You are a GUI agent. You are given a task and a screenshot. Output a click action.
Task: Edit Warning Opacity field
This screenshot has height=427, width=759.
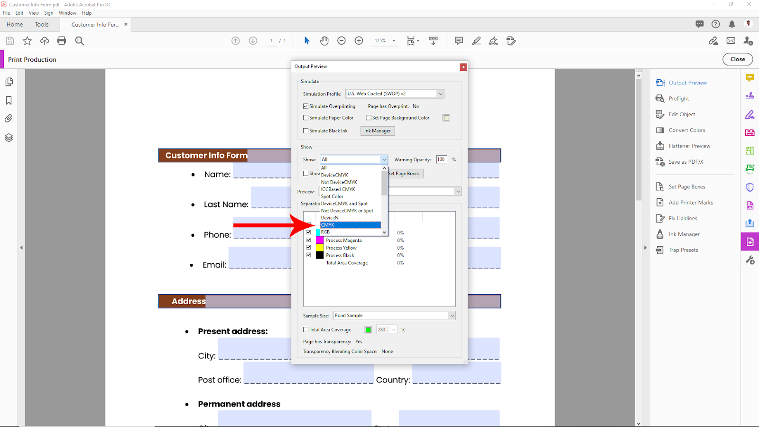(441, 159)
